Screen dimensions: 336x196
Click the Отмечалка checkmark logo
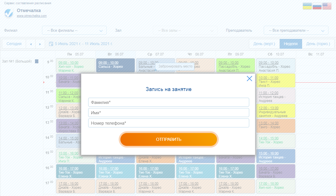tap(9, 13)
